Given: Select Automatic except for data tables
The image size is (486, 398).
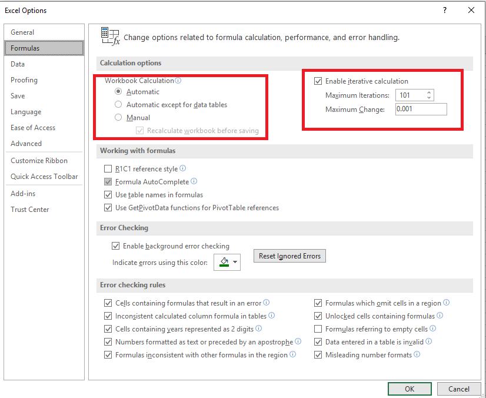Looking at the screenshot, I should 118,105.
